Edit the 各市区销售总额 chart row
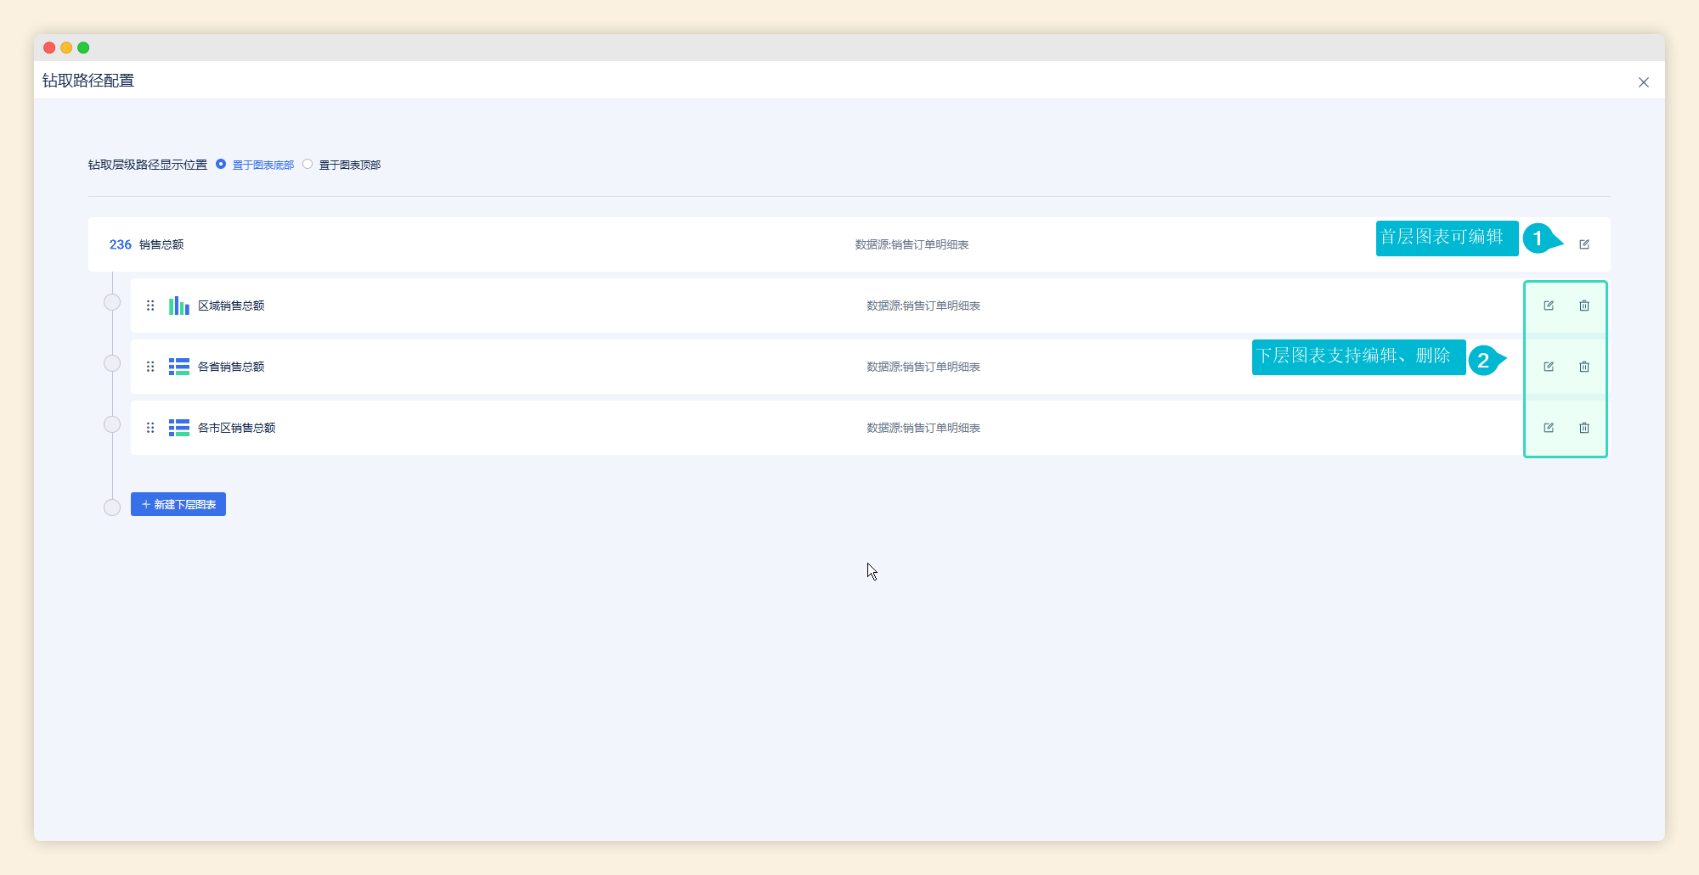Image resolution: width=1699 pixels, height=875 pixels. 1549,428
